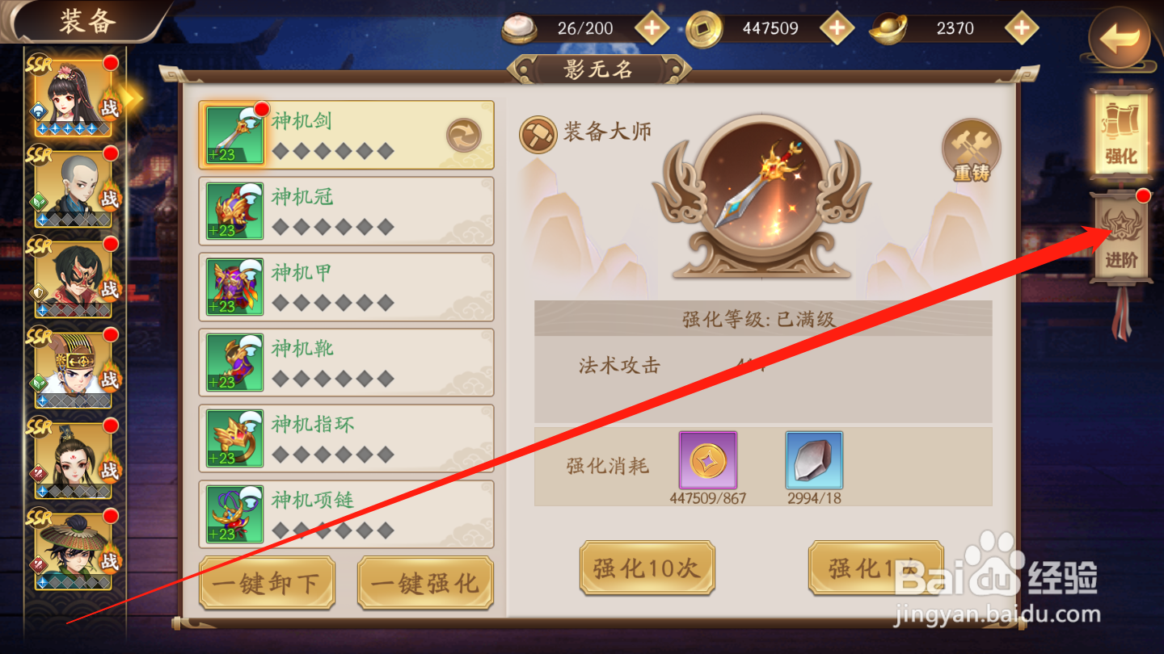Select 神机冠 equipment entry
This screenshot has width=1164, height=654.
pos(347,211)
